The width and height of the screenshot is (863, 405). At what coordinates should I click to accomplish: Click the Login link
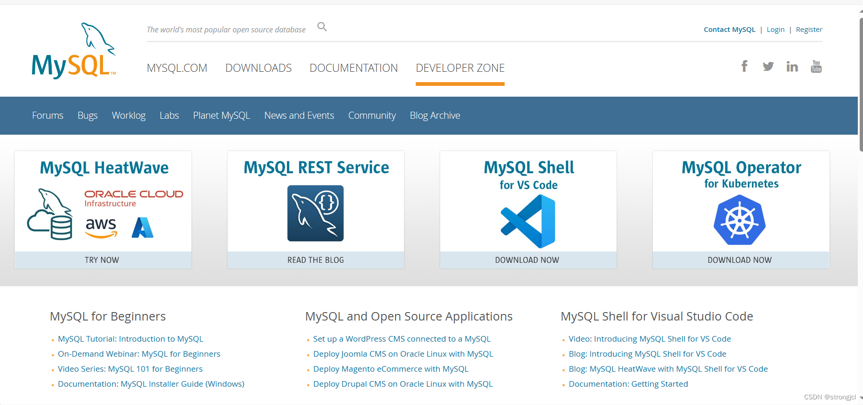pyautogui.click(x=776, y=30)
